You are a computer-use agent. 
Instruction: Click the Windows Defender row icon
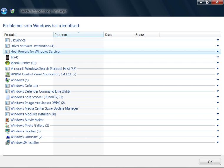coord(7,86)
